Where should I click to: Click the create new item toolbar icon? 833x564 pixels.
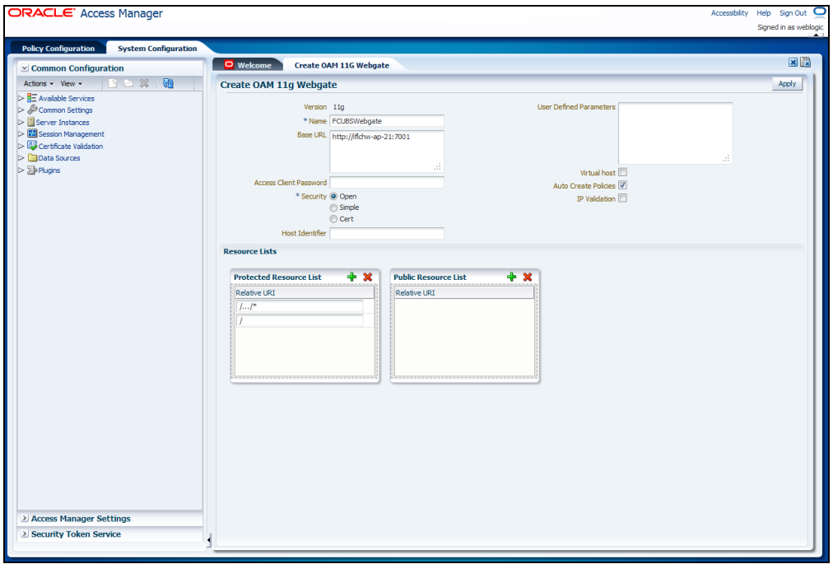click(x=113, y=83)
